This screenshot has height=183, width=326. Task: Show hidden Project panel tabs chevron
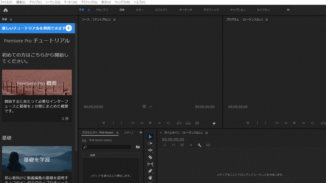coord(141,133)
